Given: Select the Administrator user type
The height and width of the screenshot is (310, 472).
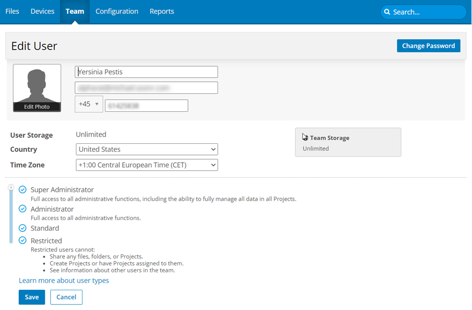Looking at the screenshot, I should pyautogui.click(x=22, y=209).
